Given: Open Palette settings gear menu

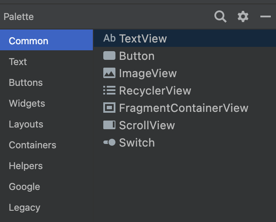Looking at the screenshot, I should point(243,16).
